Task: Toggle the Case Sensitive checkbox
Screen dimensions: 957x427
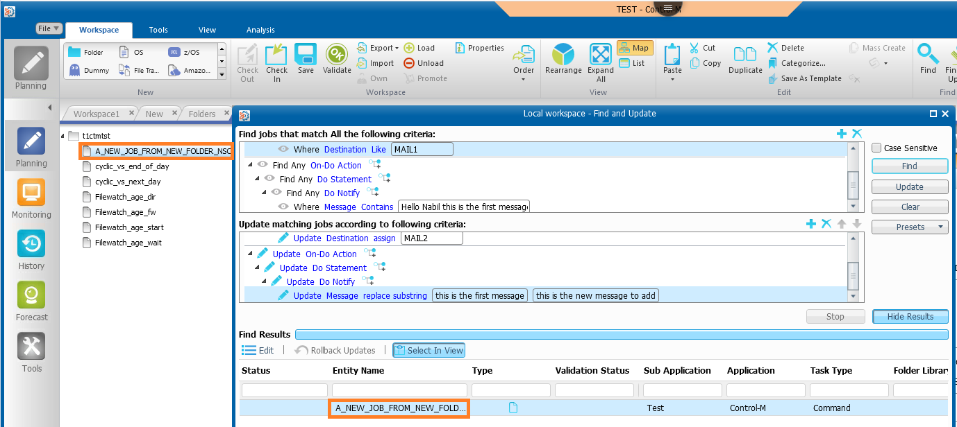Action: [876, 148]
